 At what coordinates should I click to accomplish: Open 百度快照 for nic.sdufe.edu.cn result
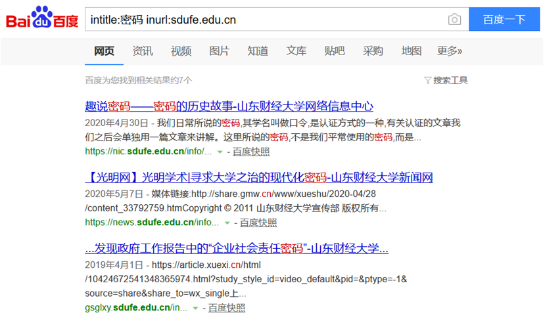click(251, 152)
